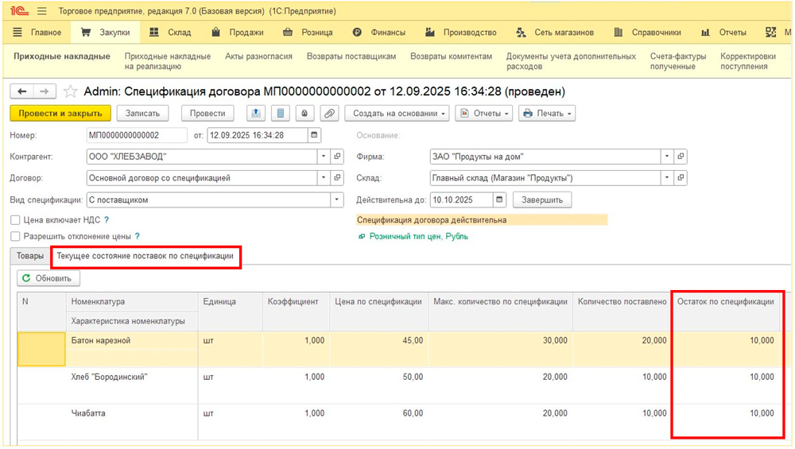Switch to the Товары tab
Screen dimensions: 795x449
pos(30,257)
